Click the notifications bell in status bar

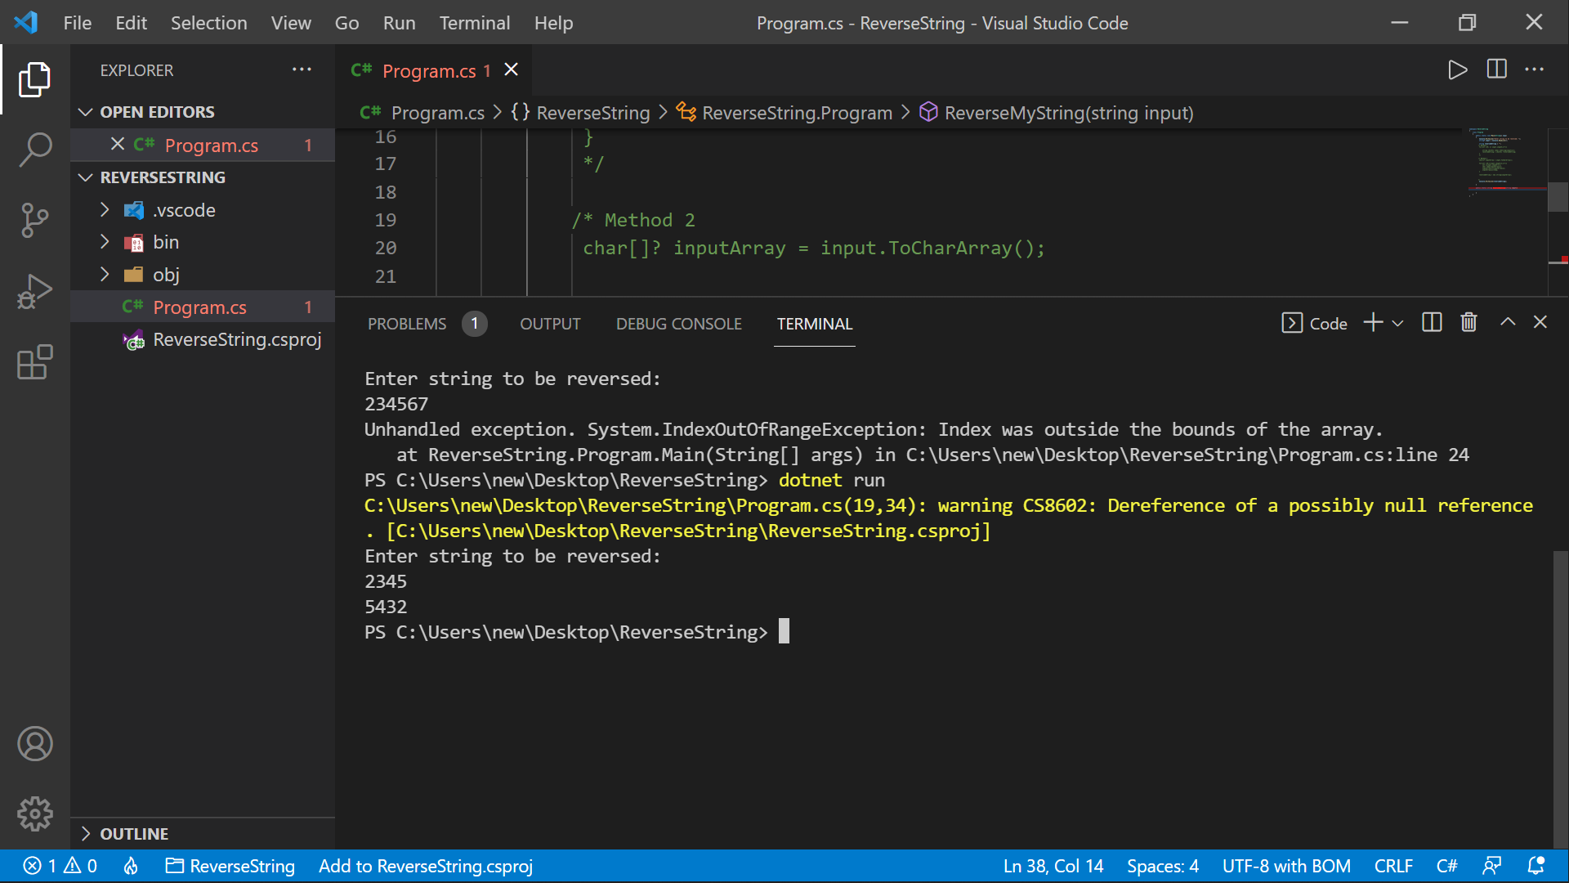[1535, 866]
